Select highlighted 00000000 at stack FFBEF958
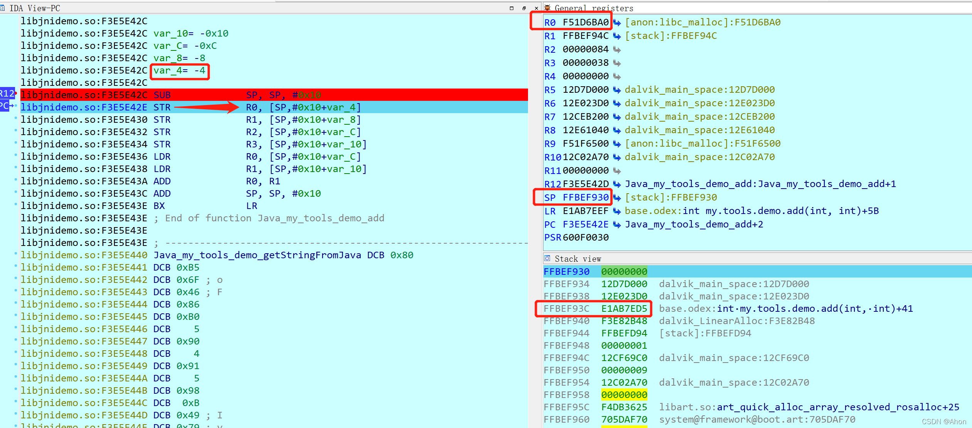 624,395
